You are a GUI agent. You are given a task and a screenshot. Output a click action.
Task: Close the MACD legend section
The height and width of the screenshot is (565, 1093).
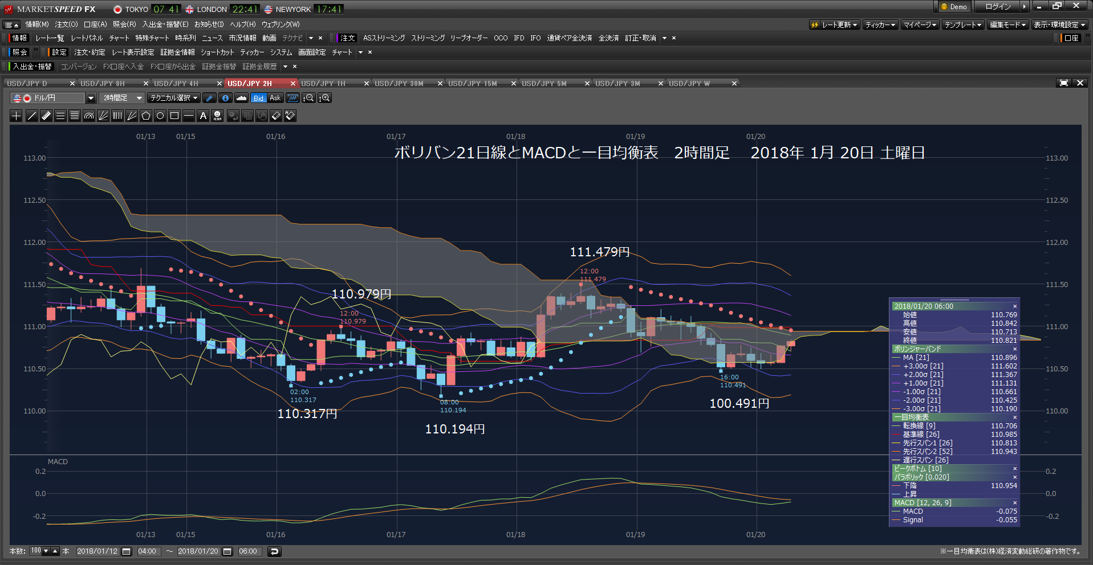click(x=1015, y=503)
